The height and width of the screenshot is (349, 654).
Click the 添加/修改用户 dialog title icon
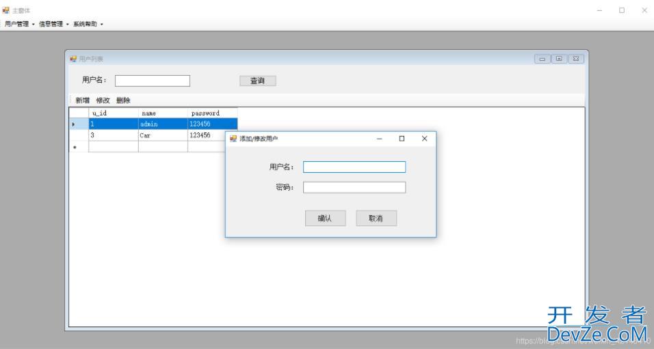(233, 139)
